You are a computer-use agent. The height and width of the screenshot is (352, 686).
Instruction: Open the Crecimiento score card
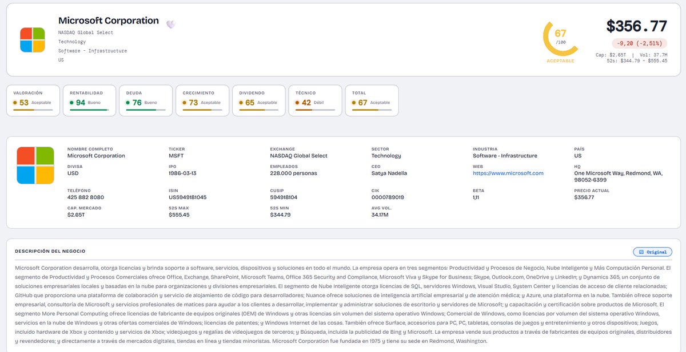[x=202, y=100]
